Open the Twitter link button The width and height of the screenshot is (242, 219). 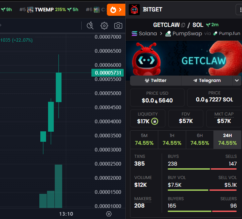click(x=156, y=81)
